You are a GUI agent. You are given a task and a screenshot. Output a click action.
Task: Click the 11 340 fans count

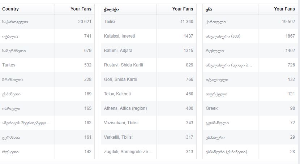[x=187, y=22]
